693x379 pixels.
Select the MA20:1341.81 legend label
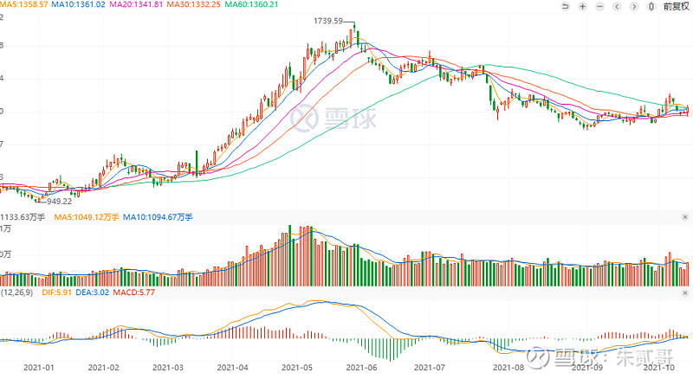point(136,4)
